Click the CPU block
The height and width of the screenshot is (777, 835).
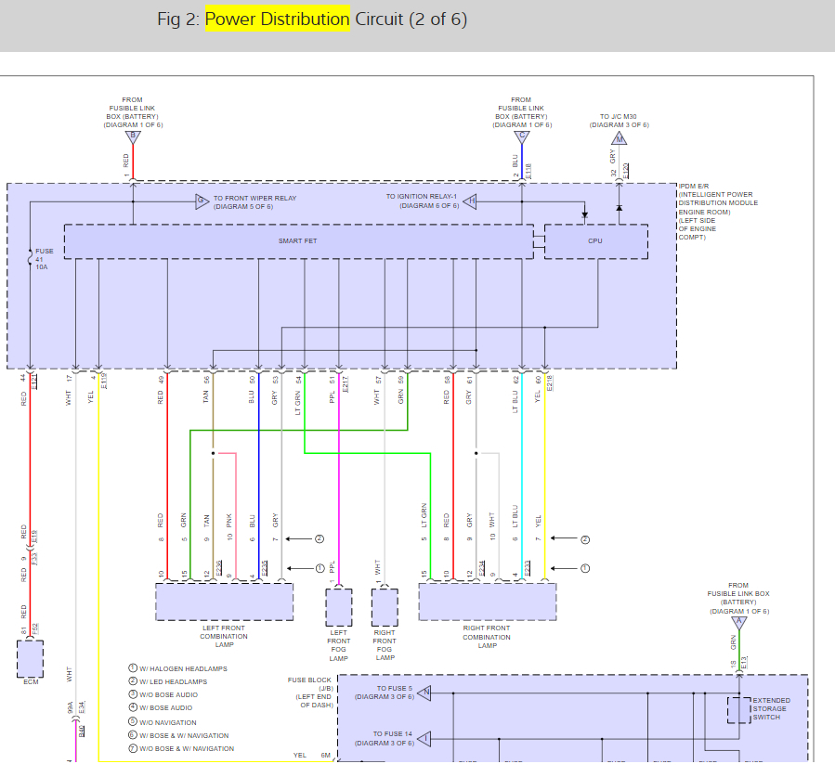(596, 241)
